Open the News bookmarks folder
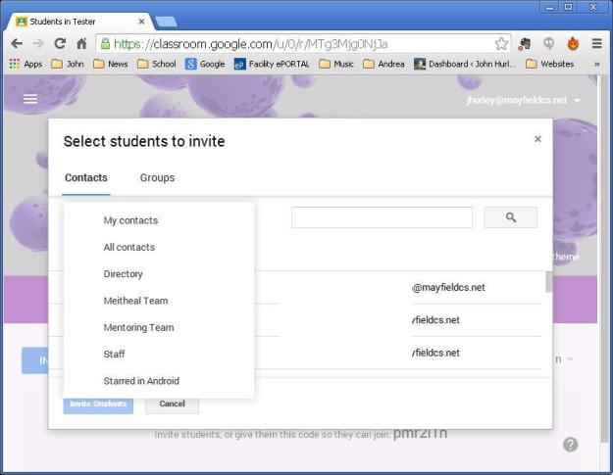The height and width of the screenshot is (475, 613). [111, 64]
